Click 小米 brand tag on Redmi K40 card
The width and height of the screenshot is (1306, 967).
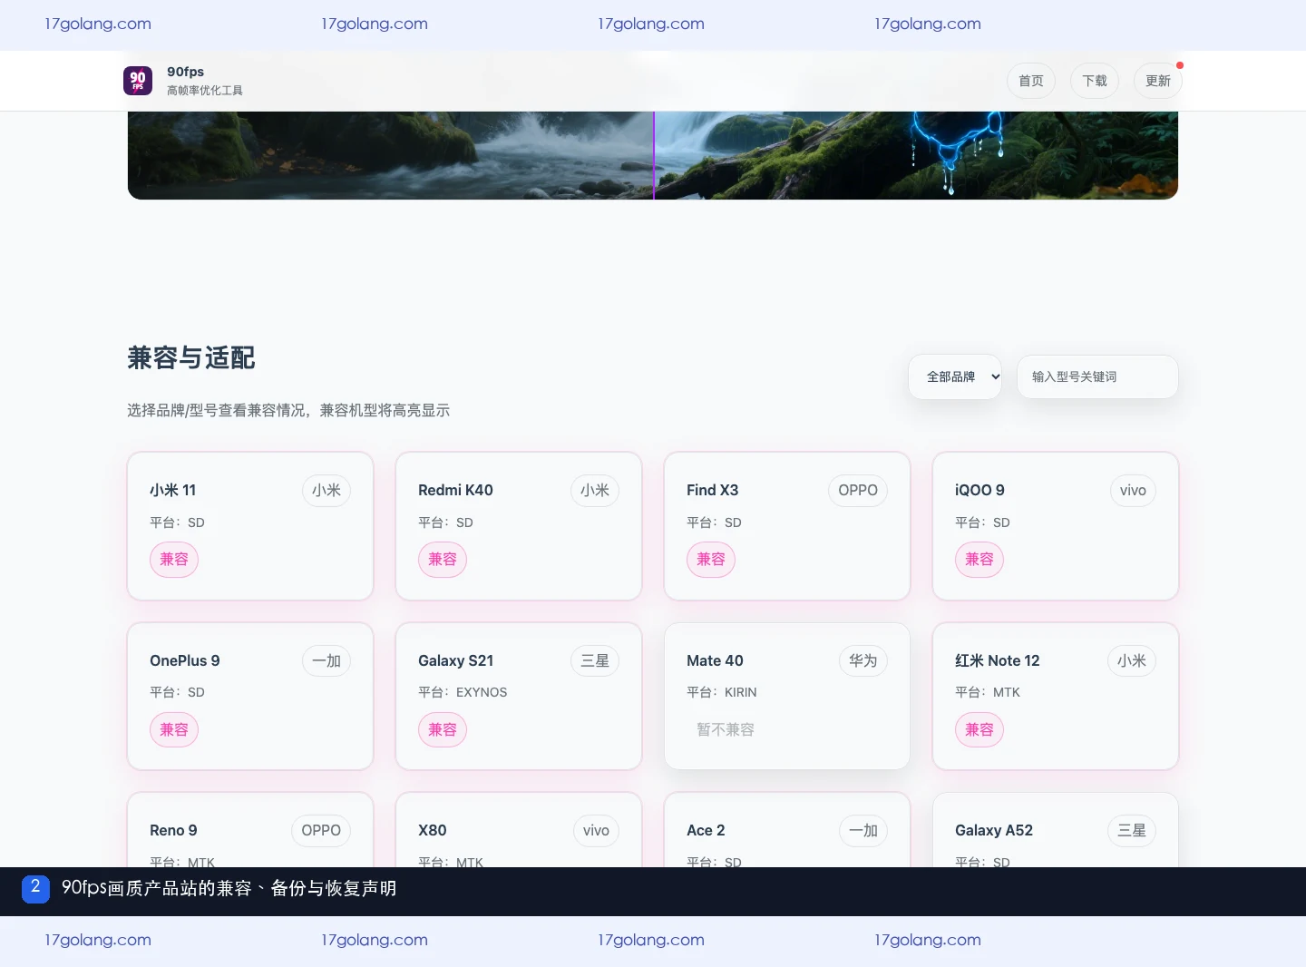pyautogui.click(x=595, y=490)
